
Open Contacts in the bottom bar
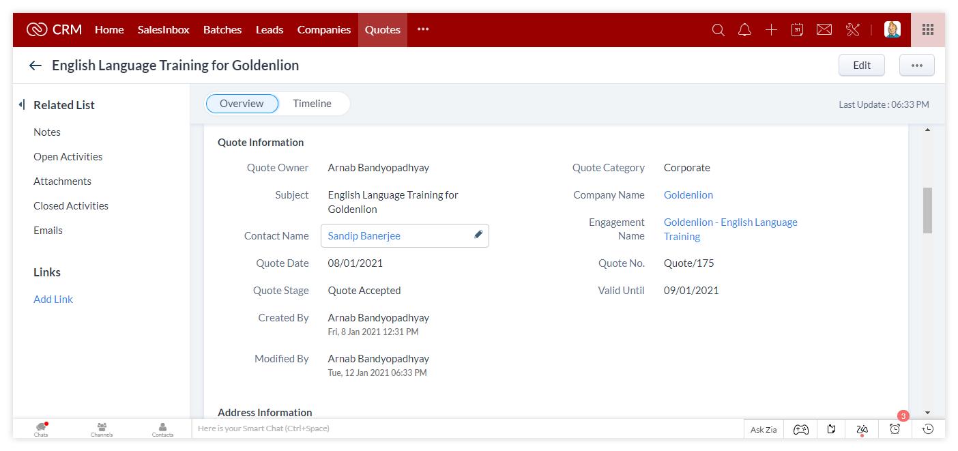tap(162, 429)
